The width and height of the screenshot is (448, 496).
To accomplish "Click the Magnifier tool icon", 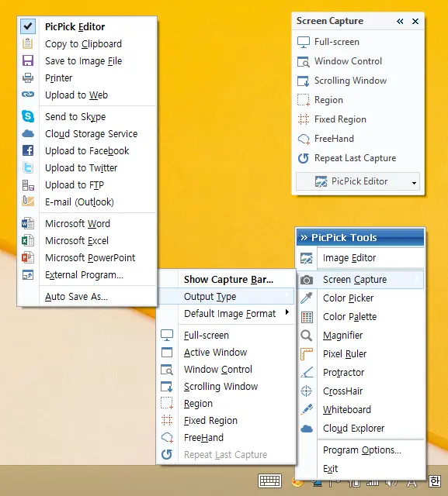I will 307,336.
